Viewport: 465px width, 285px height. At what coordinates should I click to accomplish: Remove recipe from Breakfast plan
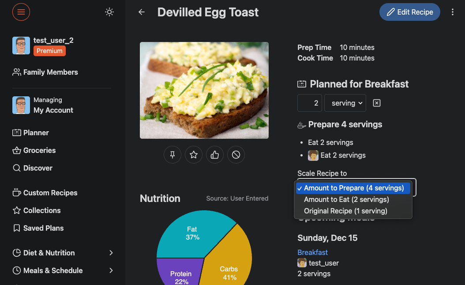[377, 103]
